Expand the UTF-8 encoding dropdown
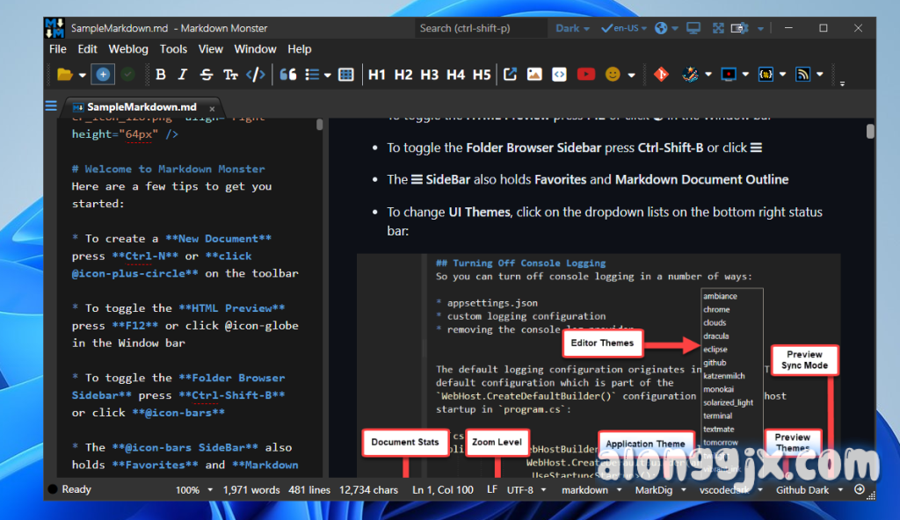Viewport: 900px width, 520px height. click(527, 489)
